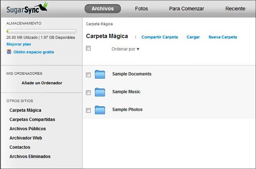This screenshot has height=169, width=256.
Task: Click the Sample Photos folder name
Action: pos(128,109)
